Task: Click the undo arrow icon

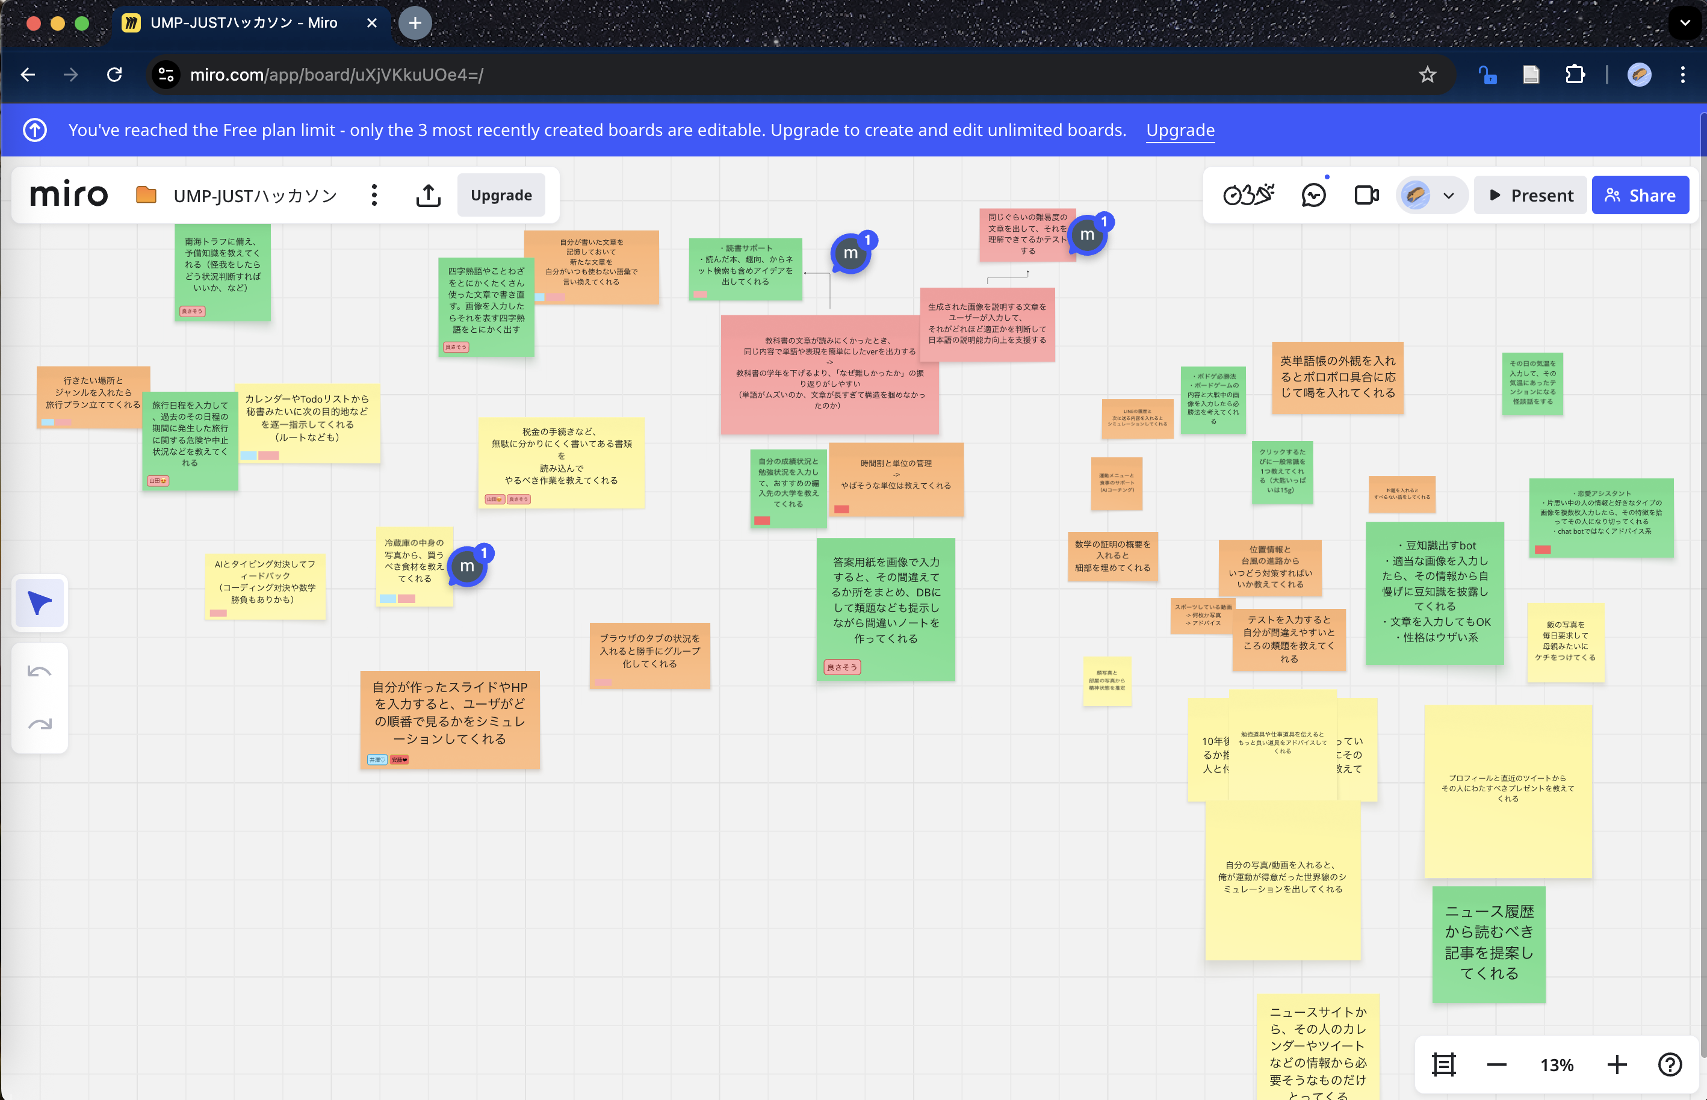Action: pos(39,671)
